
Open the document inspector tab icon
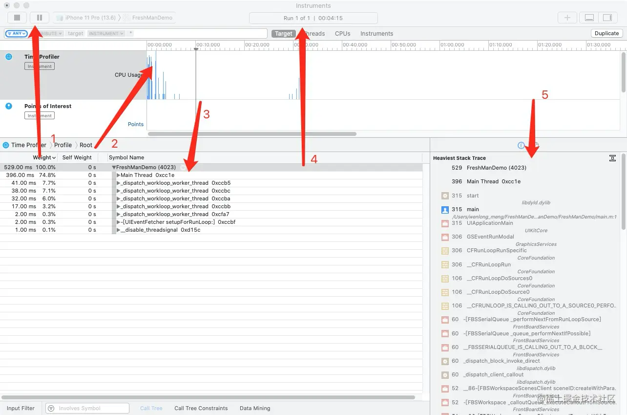536,145
